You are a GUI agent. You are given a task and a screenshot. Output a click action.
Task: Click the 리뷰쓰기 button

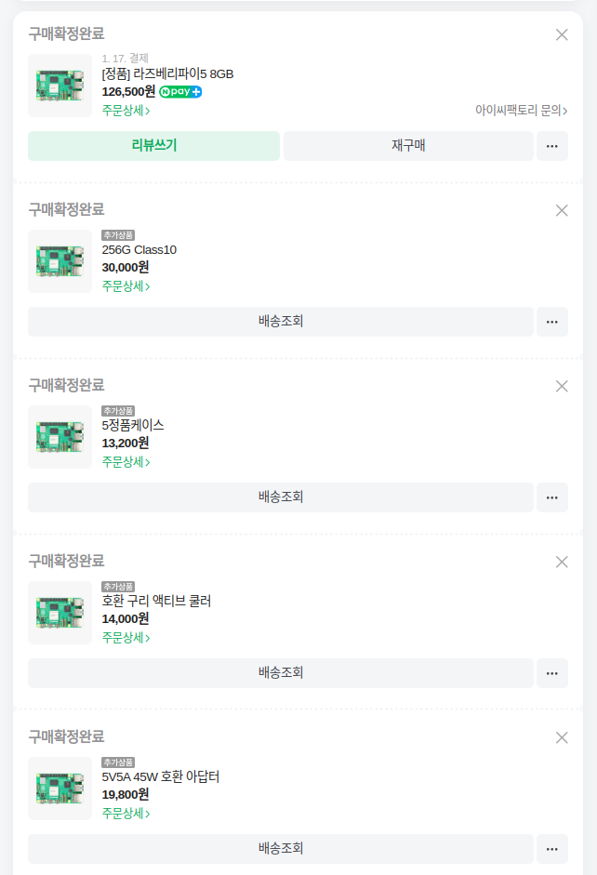[x=154, y=146]
